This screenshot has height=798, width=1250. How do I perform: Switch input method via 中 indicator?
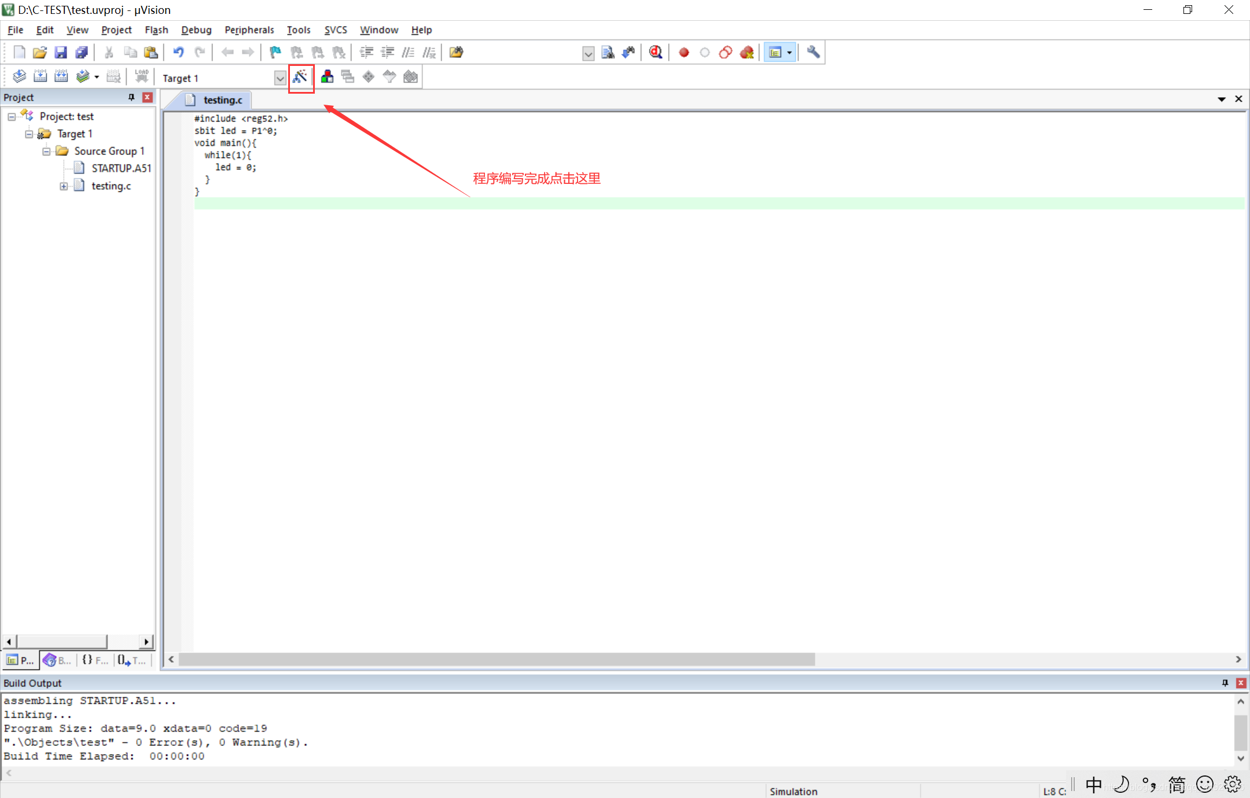click(1093, 784)
